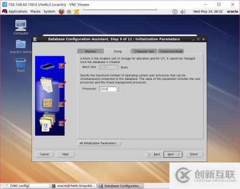The image size is (240, 189).
Task: Click the memory chip image in the wizard sidebar
Action: point(47,66)
